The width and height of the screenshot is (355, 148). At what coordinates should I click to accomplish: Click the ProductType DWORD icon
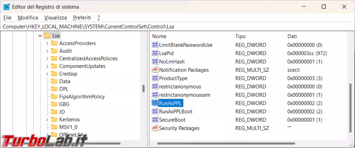155,78
